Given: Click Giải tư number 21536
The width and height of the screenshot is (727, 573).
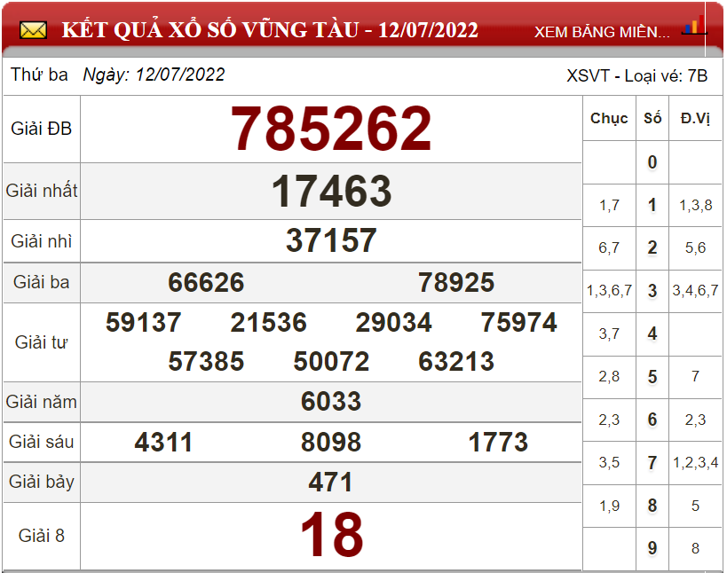Looking at the screenshot, I should tap(268, 322).
